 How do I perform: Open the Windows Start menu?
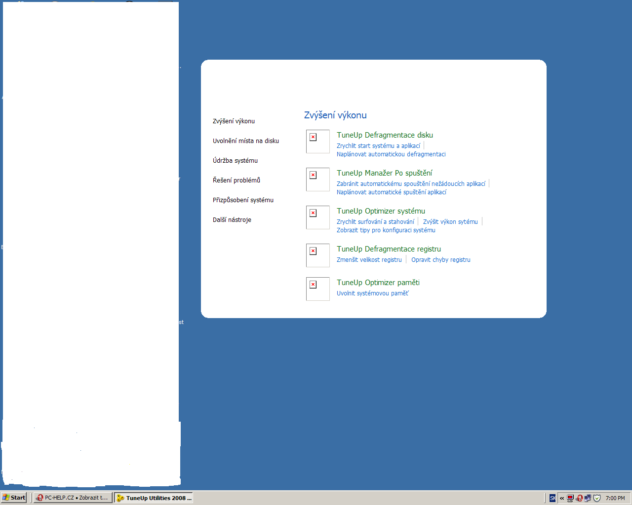(14, 498)
